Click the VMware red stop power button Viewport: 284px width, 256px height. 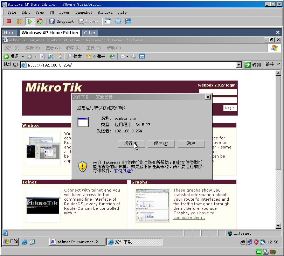[9, 21]
